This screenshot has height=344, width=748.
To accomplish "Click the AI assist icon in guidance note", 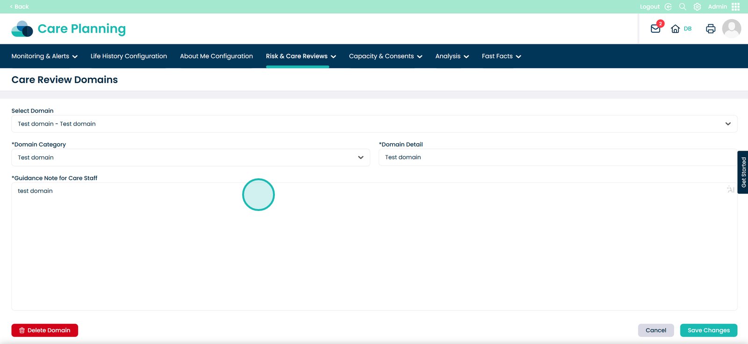I will [730, 189].
